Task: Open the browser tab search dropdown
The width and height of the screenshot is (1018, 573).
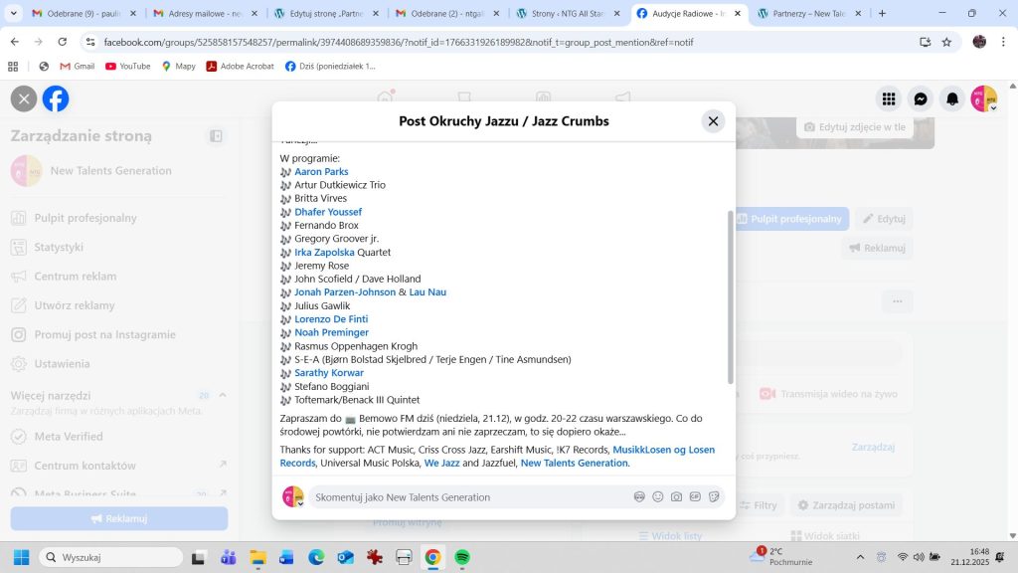Action: pyautogui.click(x=14, y=14)
